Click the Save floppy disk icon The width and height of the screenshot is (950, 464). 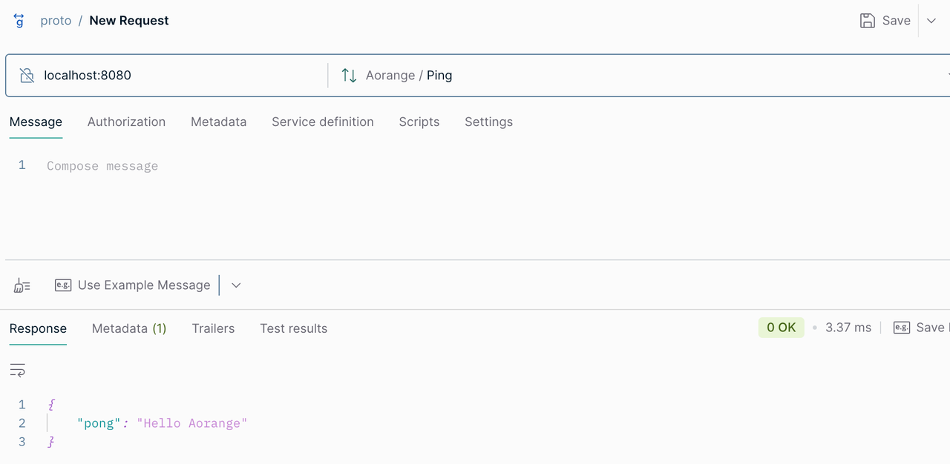(x=867, y=21)
